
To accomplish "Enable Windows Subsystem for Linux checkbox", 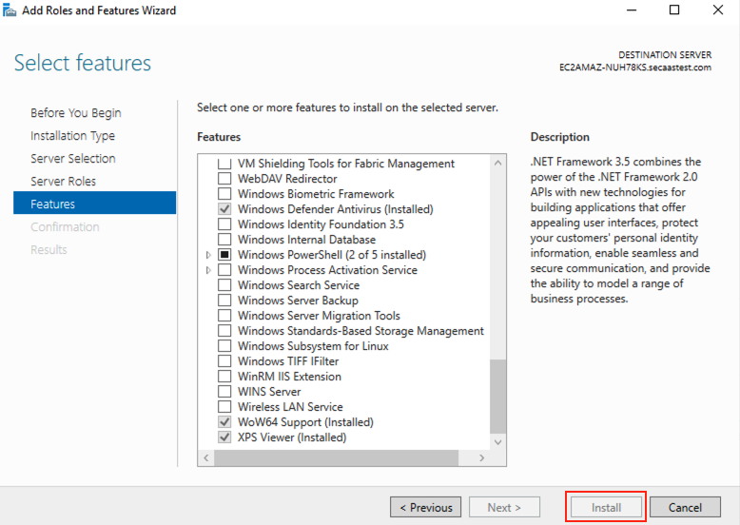I will (224, 346).
